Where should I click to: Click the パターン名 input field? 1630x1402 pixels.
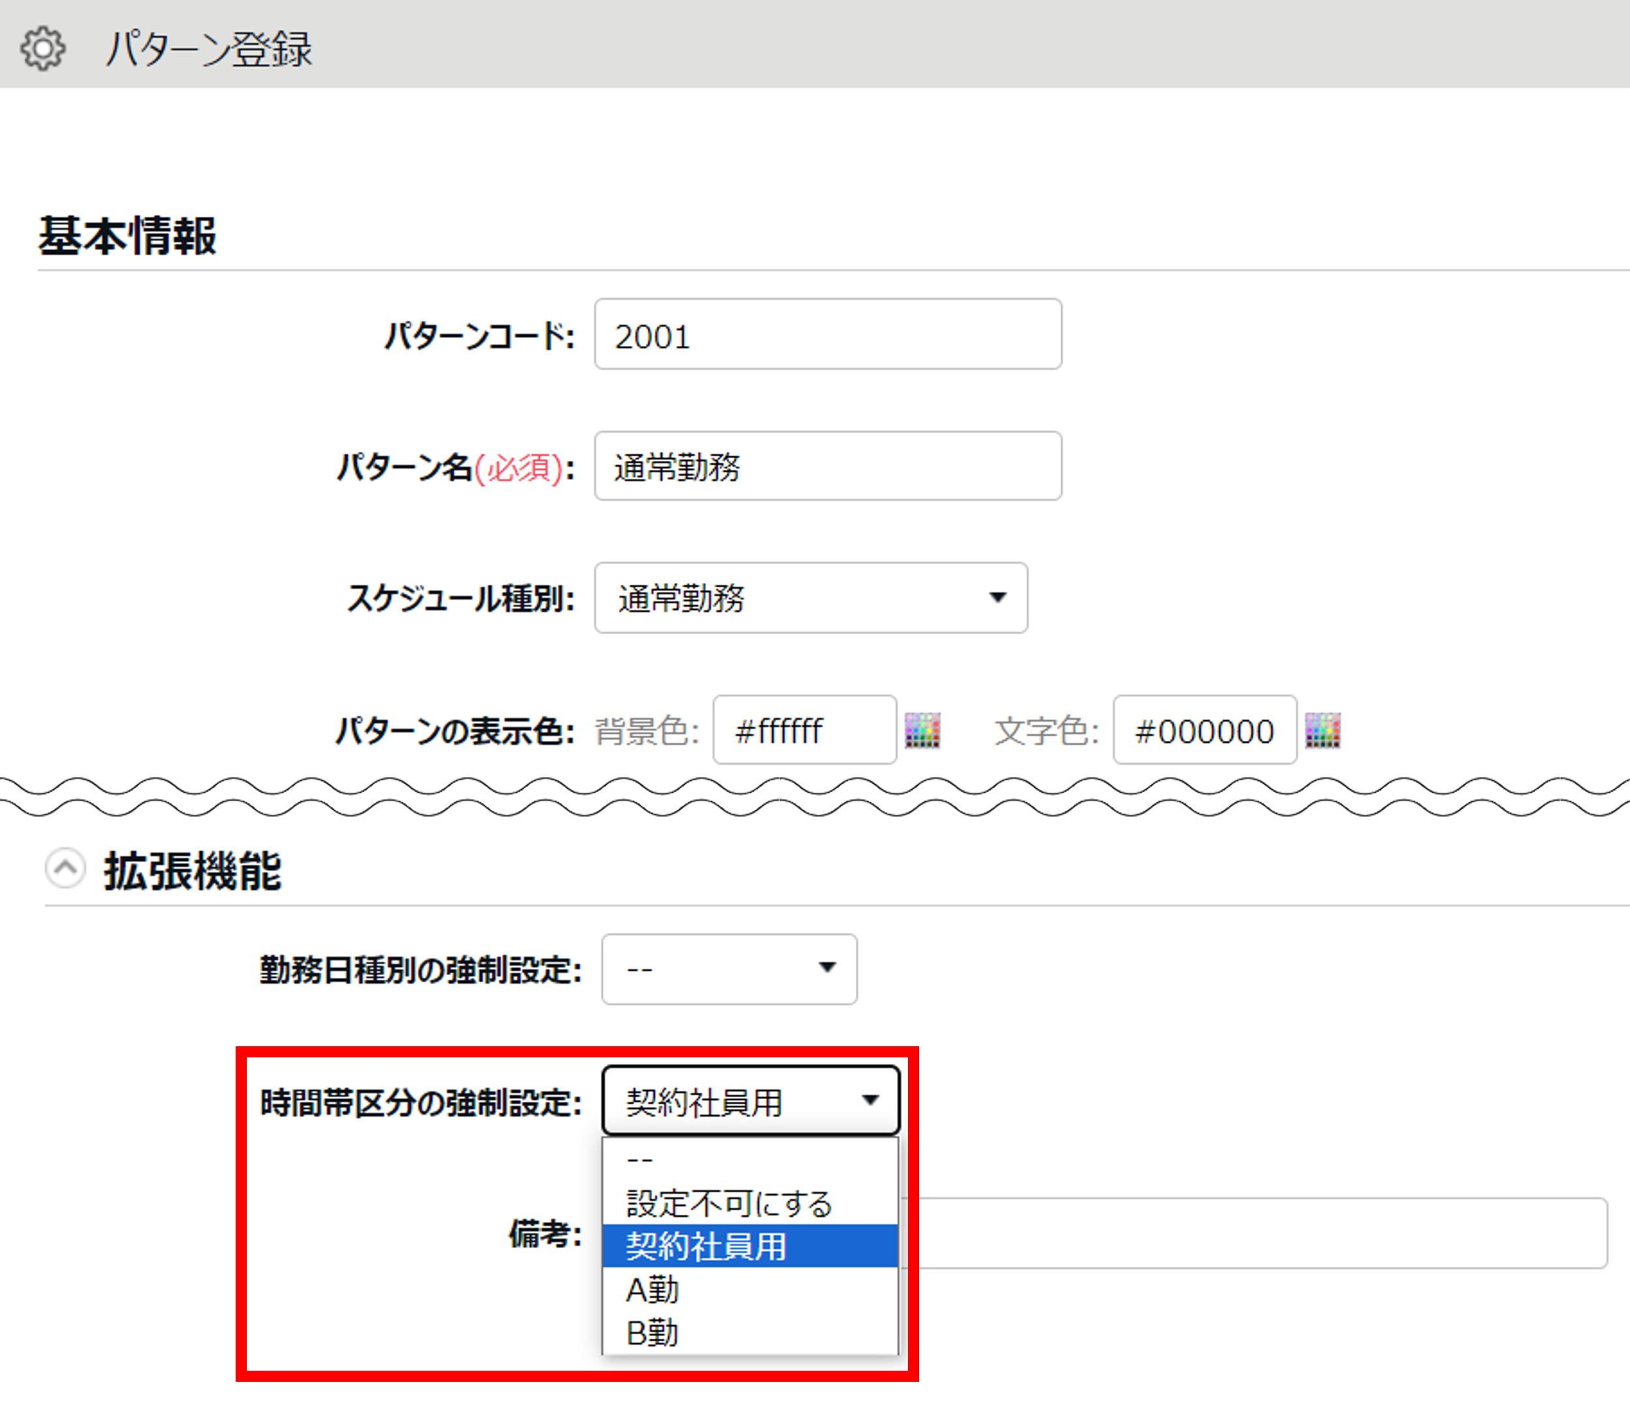pyautogui.click(x=828, y=466)
